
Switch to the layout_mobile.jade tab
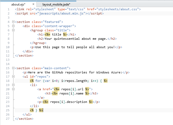[56, 4]
